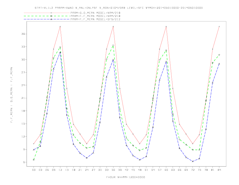The width and height of the screenshot is (239, 185).
Task: Select legend entry PARM=F.F_MEAN MODEL=GFS/212
Action: click(x=95, y=19)
